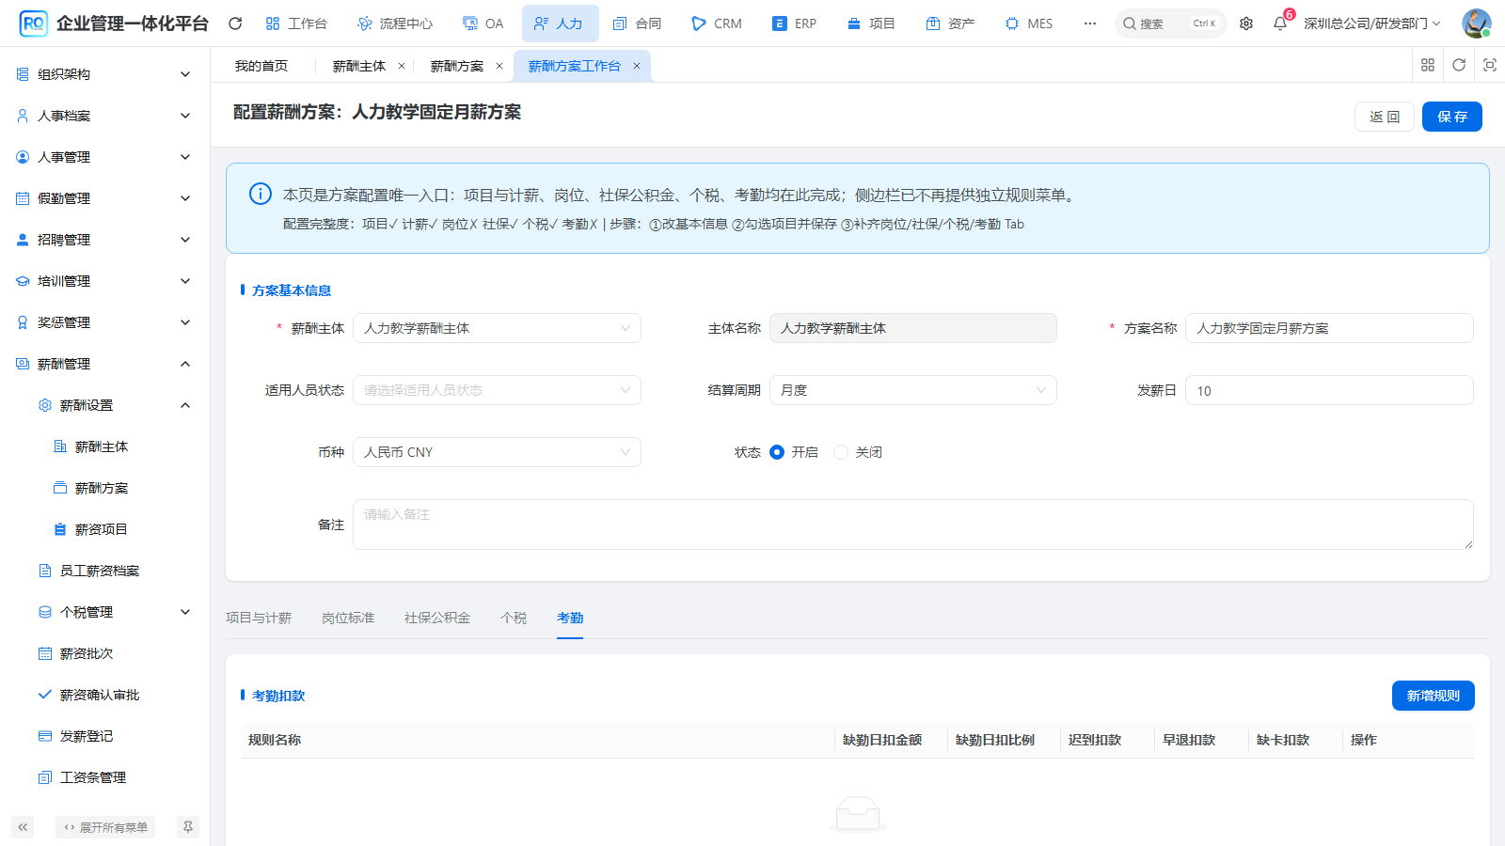Open the 币种 dropdown showing 人民币 CNY
Screen dimensions: 1505x846
click(x=497, y=452)
